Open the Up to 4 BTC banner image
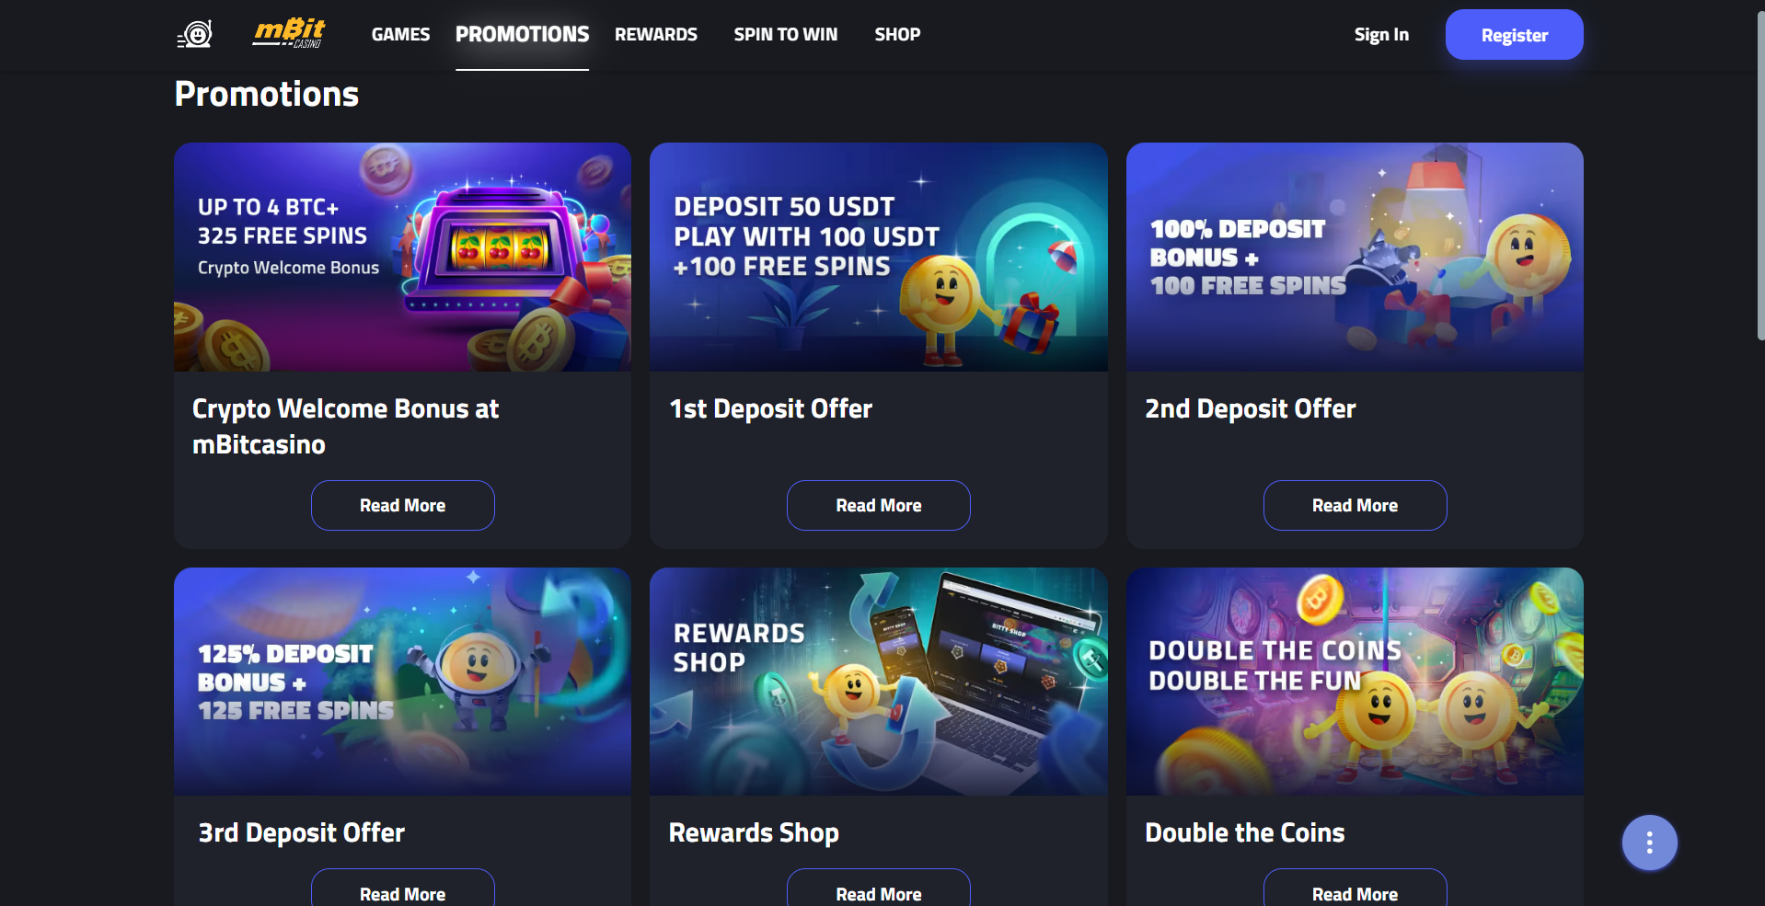This screenshot has height=906, width=1765. pyautogui.click(x=403, y=257)
